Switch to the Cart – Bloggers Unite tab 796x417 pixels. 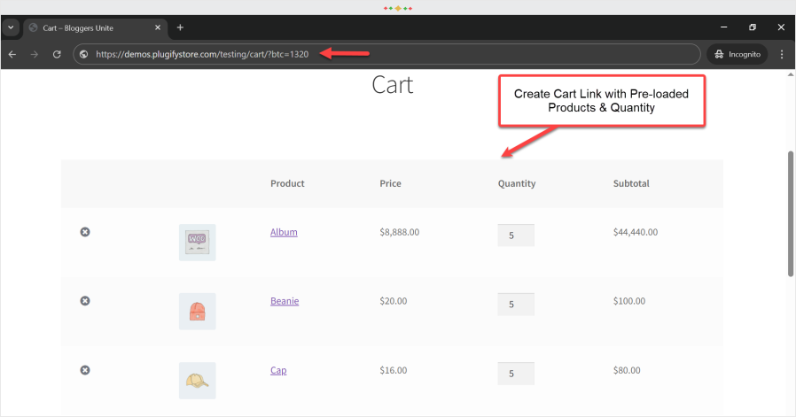[x=89, y=27]
